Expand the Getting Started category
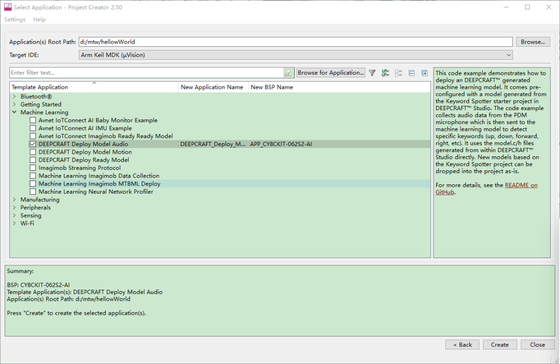Image resolution: width=560 pixels, height=364 pixels. pos(15,104)
